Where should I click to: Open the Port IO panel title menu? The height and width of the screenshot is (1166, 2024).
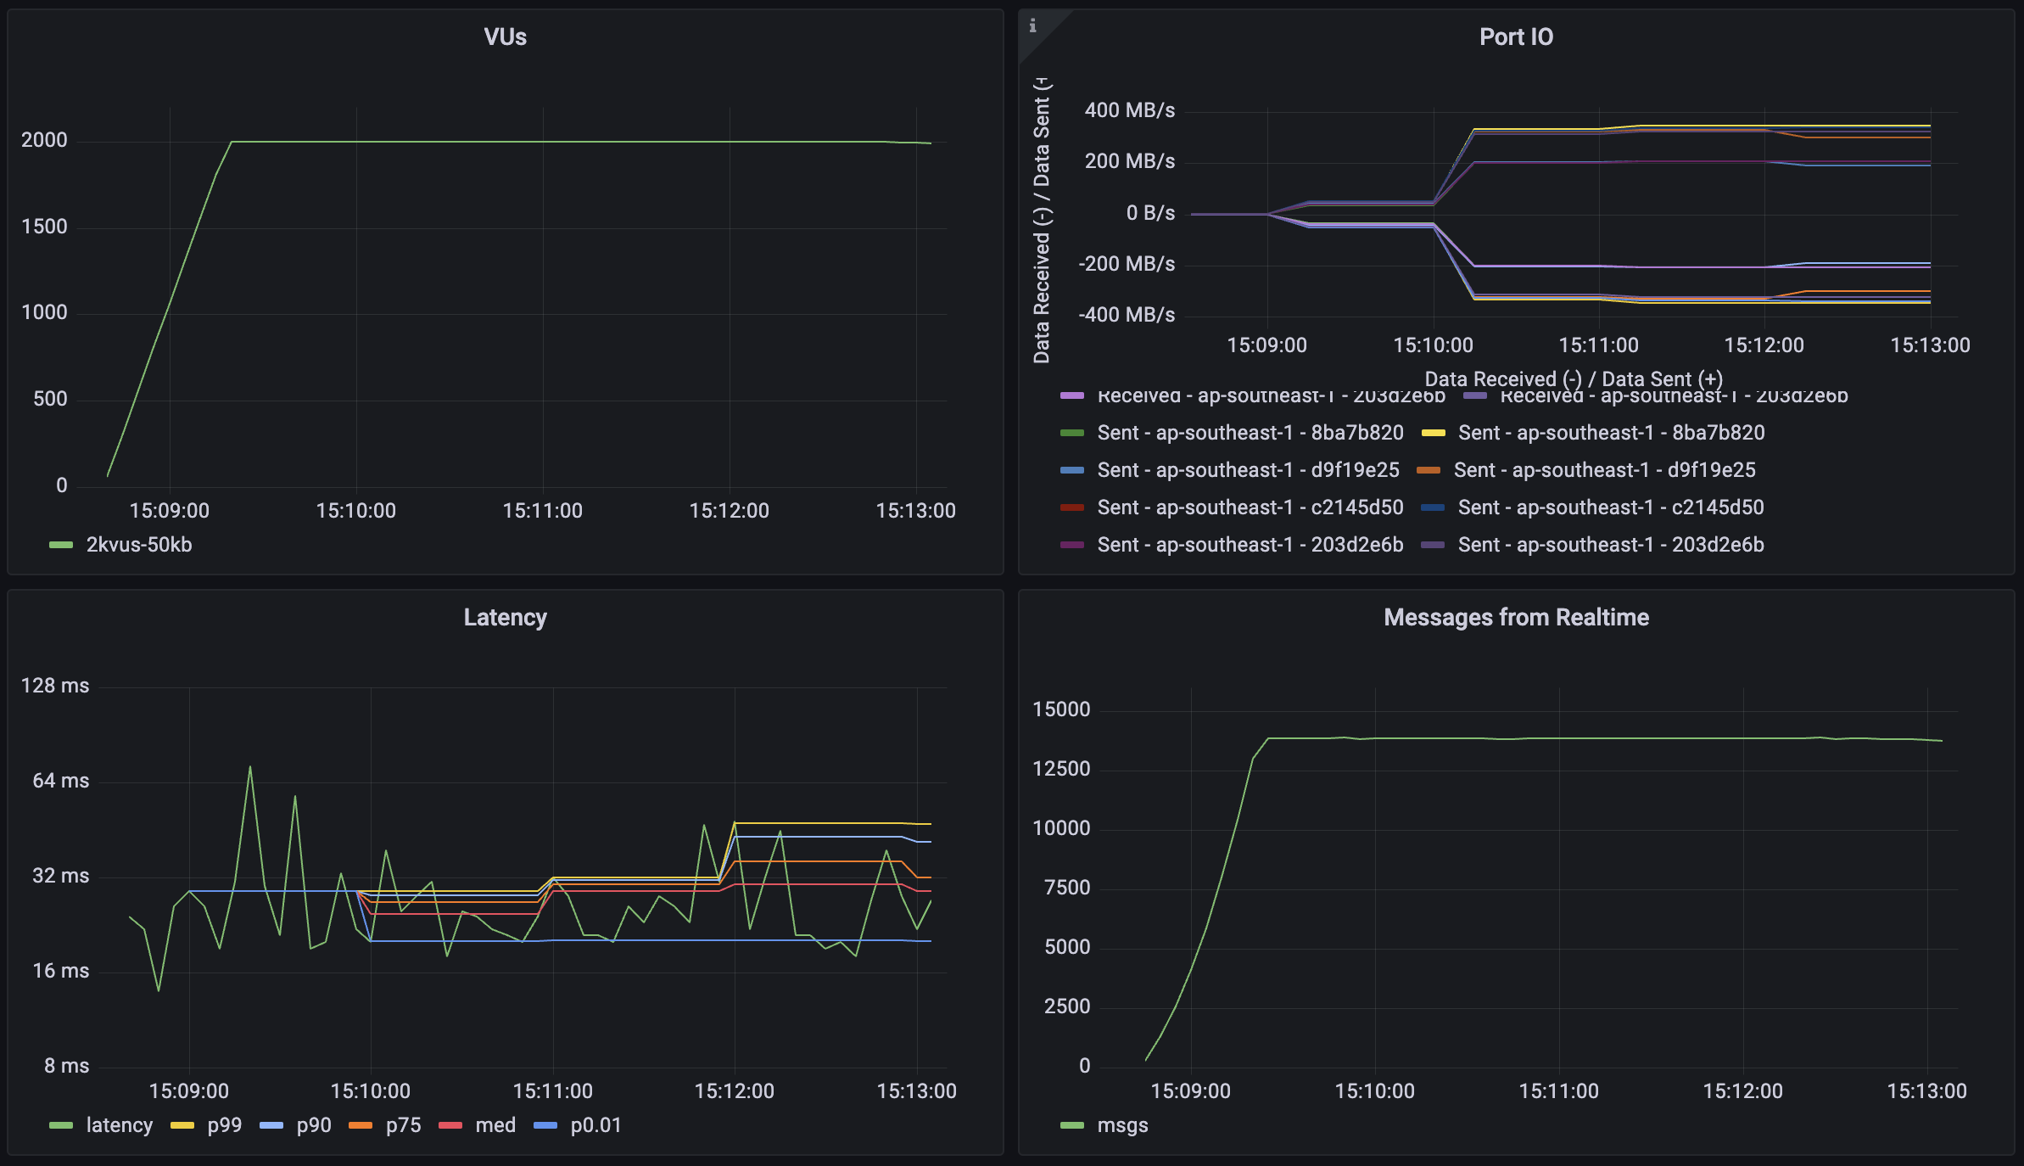(x=1518, y=36)
